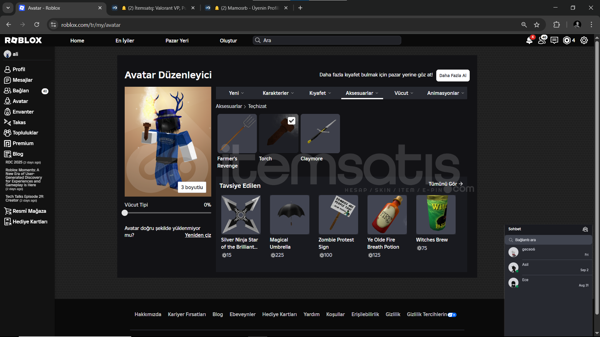Screen dimensions: 600x337
Task: Click the Vücut Tipi slider handle
Action: 125,213
